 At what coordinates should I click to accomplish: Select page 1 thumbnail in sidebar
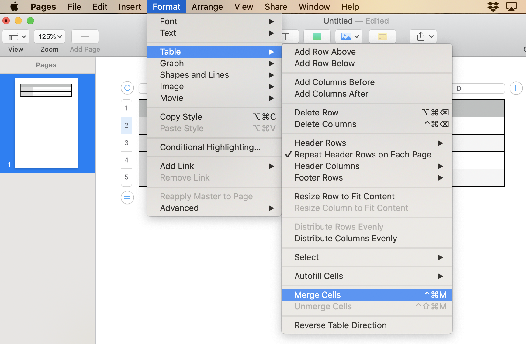(x=46, y=123)
